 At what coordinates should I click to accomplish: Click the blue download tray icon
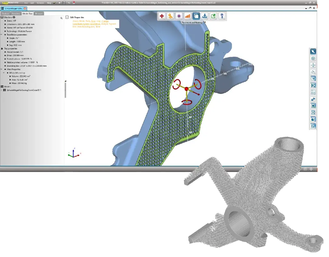tap(205, 16)
